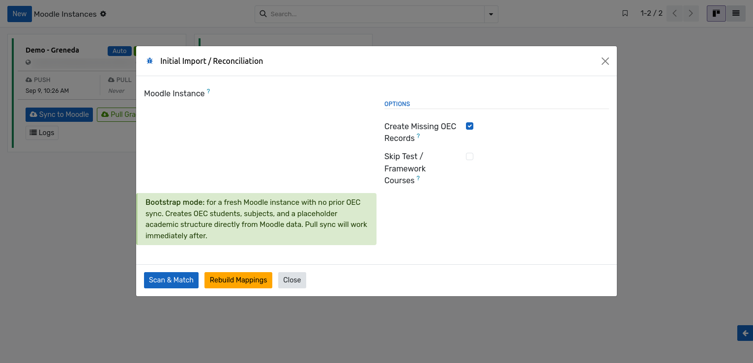Go to next page of records

click(691, 14)
